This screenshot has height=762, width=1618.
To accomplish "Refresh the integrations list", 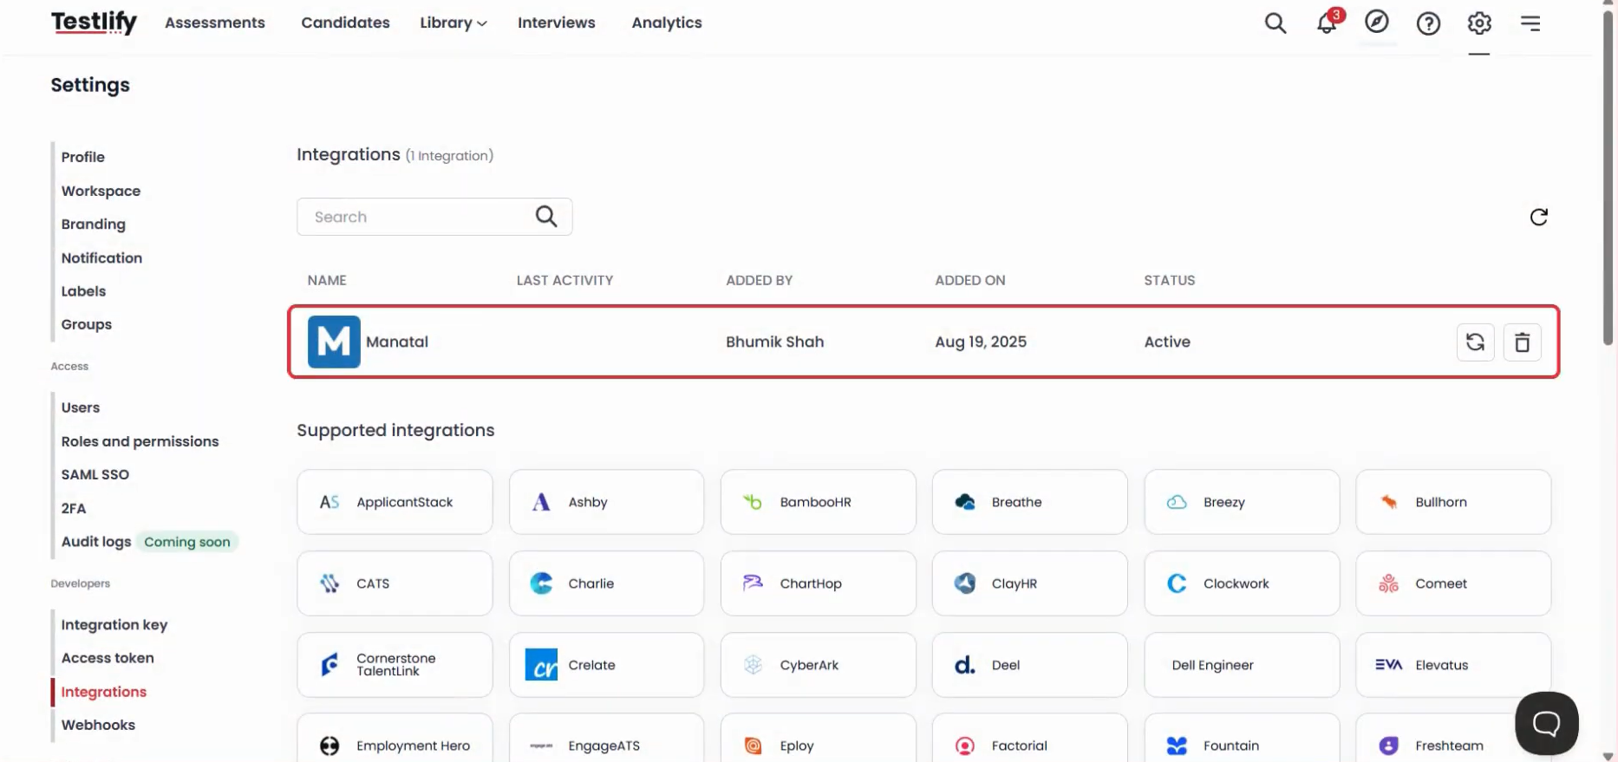I will pyautogui.click(x=1538, y=217).
